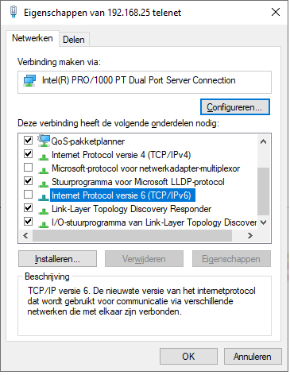Click the LLDP-protocol driver icon

point(44,184)
